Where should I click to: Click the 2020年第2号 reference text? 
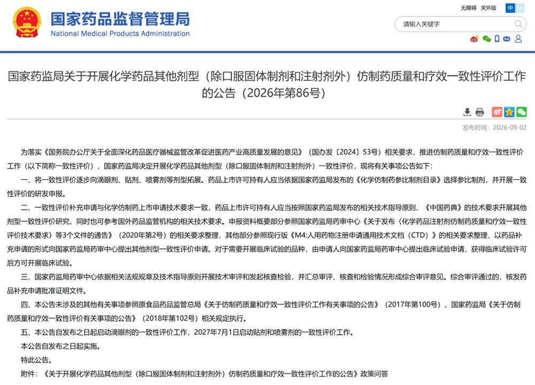click(142, 235)
